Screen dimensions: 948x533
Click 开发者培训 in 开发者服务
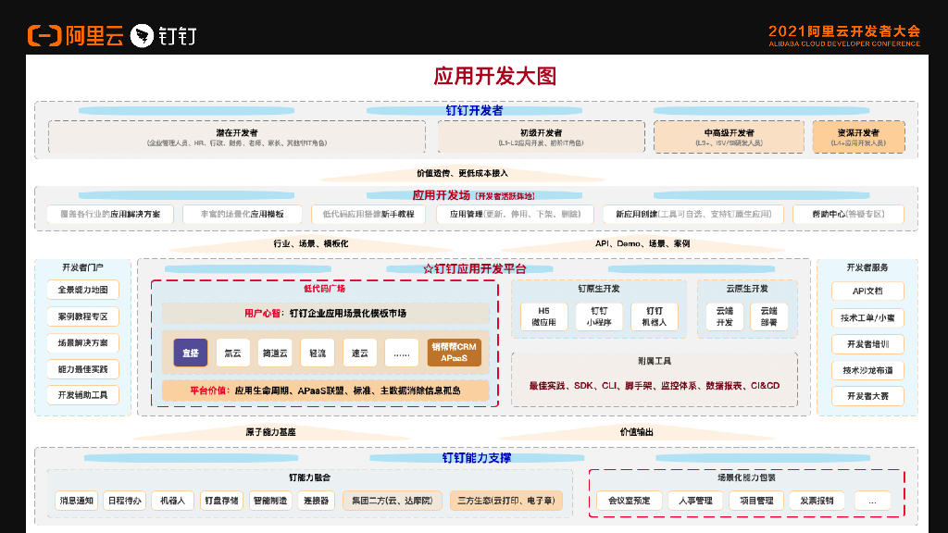[x=867, y=344]
